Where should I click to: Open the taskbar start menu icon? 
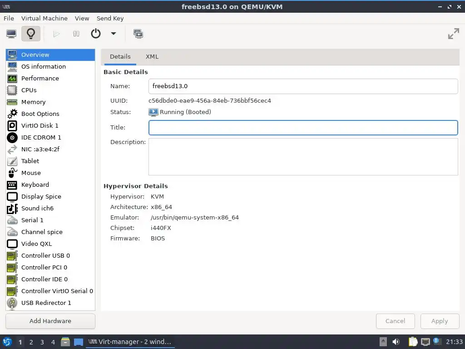[x=7, y=342]
